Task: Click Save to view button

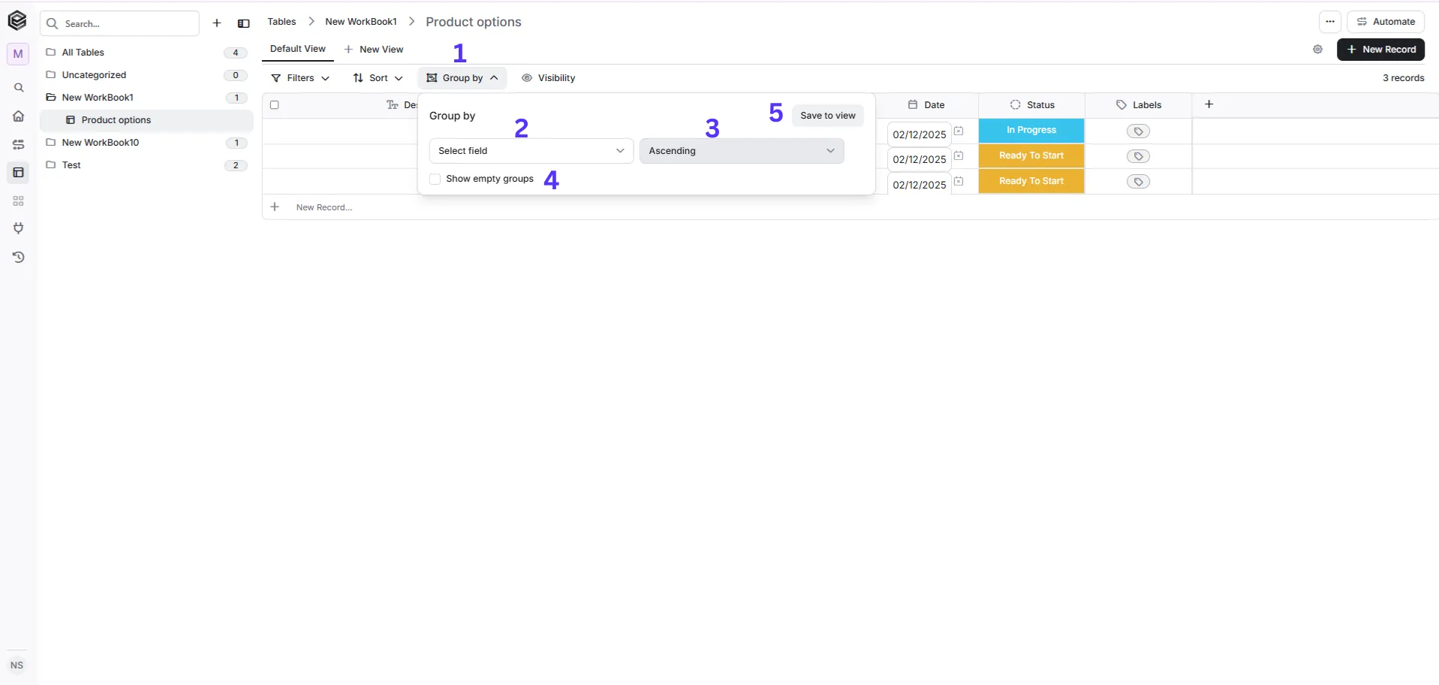Action: (x=828, y=116)
